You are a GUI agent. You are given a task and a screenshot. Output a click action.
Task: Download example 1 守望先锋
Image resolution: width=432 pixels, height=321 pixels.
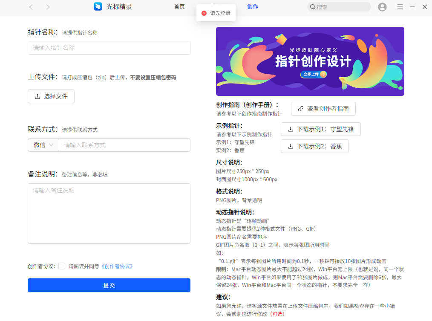tap(320, 129)
